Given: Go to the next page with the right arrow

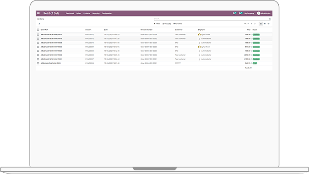Looking at the screenshot, I should click(255, 24).
